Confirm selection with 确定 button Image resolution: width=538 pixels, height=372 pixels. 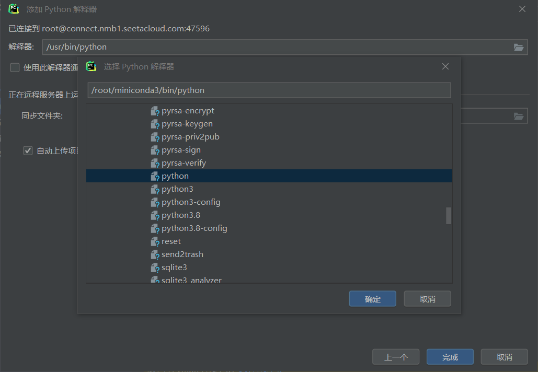(372, 299)
